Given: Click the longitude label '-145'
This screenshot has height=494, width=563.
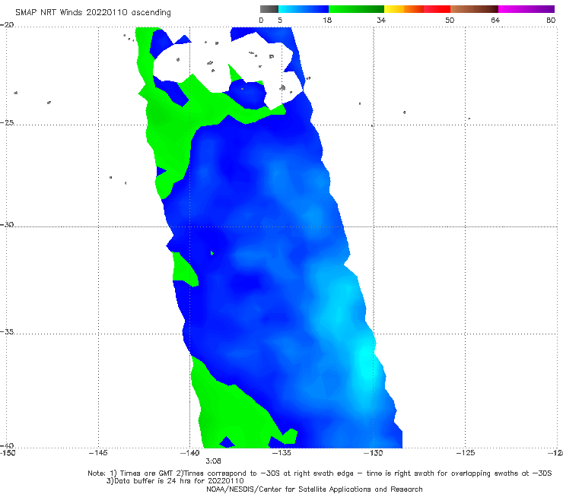Looking at the screenshot, I should (98, 453).
